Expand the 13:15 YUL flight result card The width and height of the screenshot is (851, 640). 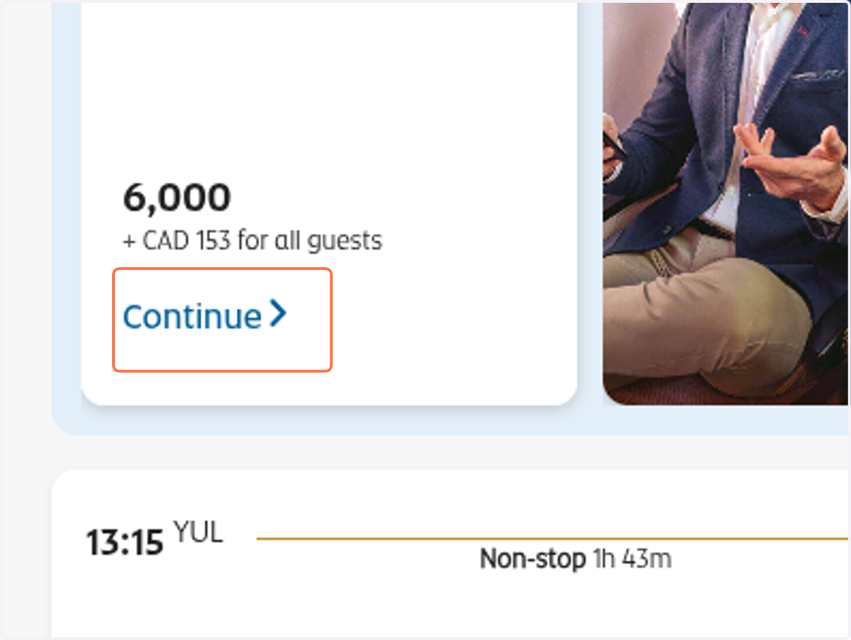pyautogui.click(x=451, y=553)
